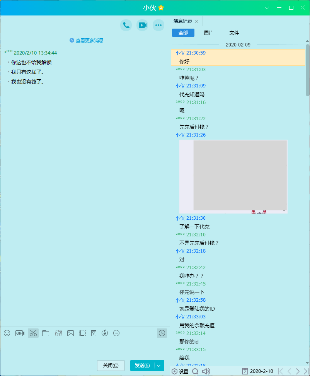
Task: Open the circled ellipsis toolbar icon
Action: (x=116, y=333)
